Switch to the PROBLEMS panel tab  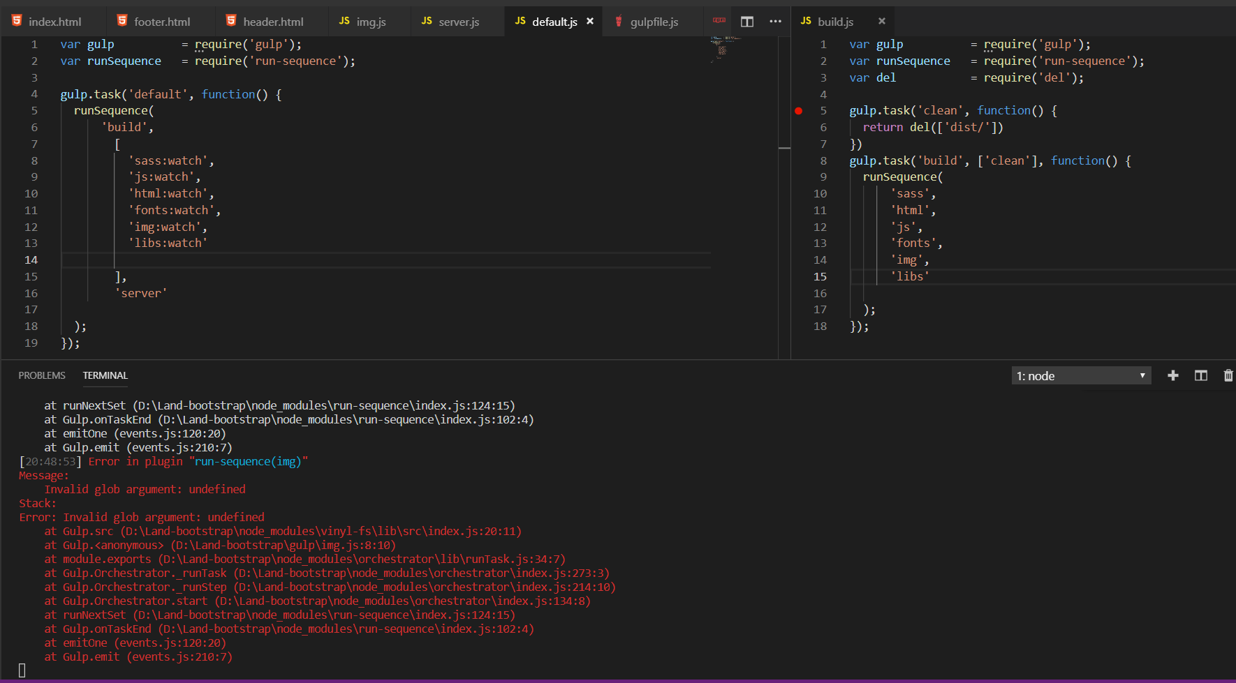point(42,375)
